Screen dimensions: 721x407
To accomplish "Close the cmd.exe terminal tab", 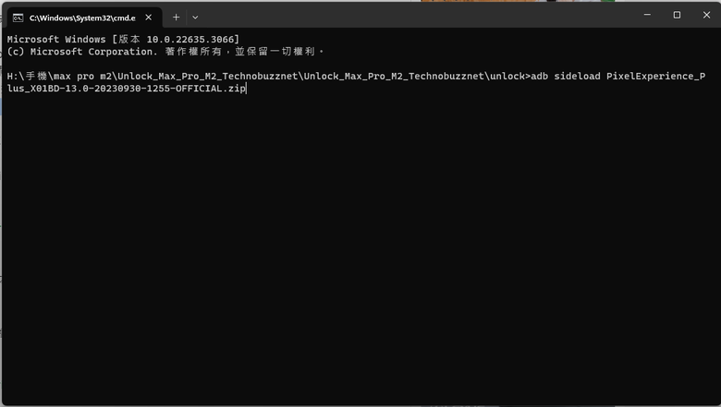I will (149, 18).
